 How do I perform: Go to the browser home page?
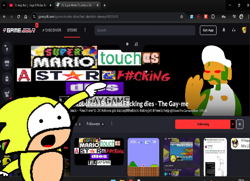(26, 17)
